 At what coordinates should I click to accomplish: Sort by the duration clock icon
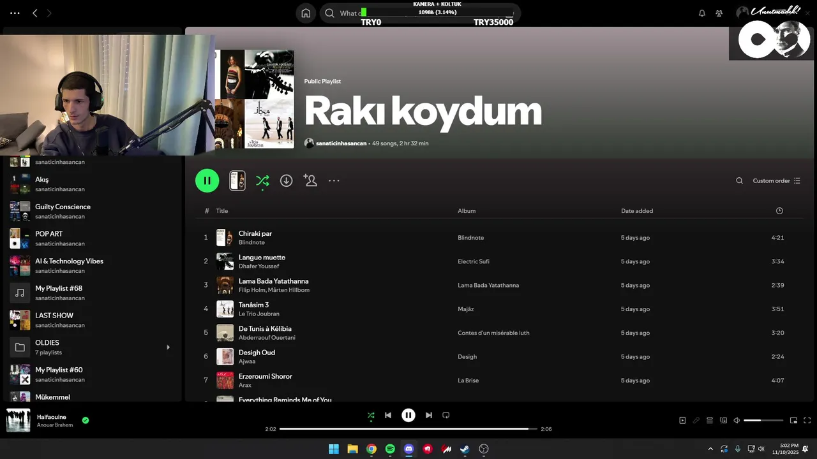[779, 211]
